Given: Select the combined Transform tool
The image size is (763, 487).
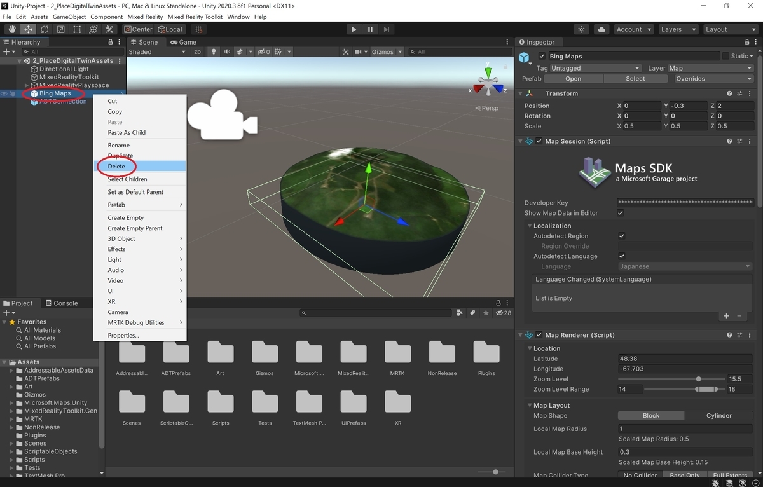Looking at the screenshot, I should click(x=93, y=29).
